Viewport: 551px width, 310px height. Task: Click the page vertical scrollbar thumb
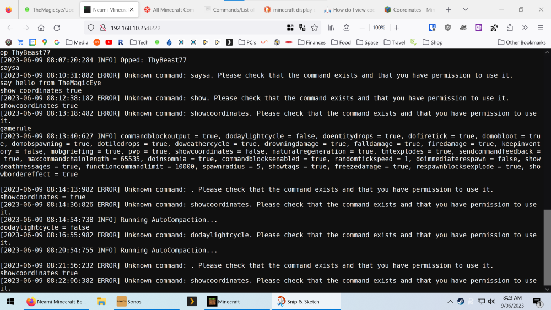pos(547,247)
